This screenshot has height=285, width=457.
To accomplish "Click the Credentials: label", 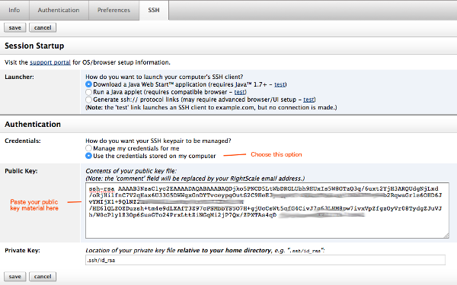I will pos(23,141).
